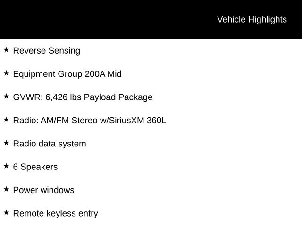Click the Vehicle Highlights heading

(x=252, y=19)
